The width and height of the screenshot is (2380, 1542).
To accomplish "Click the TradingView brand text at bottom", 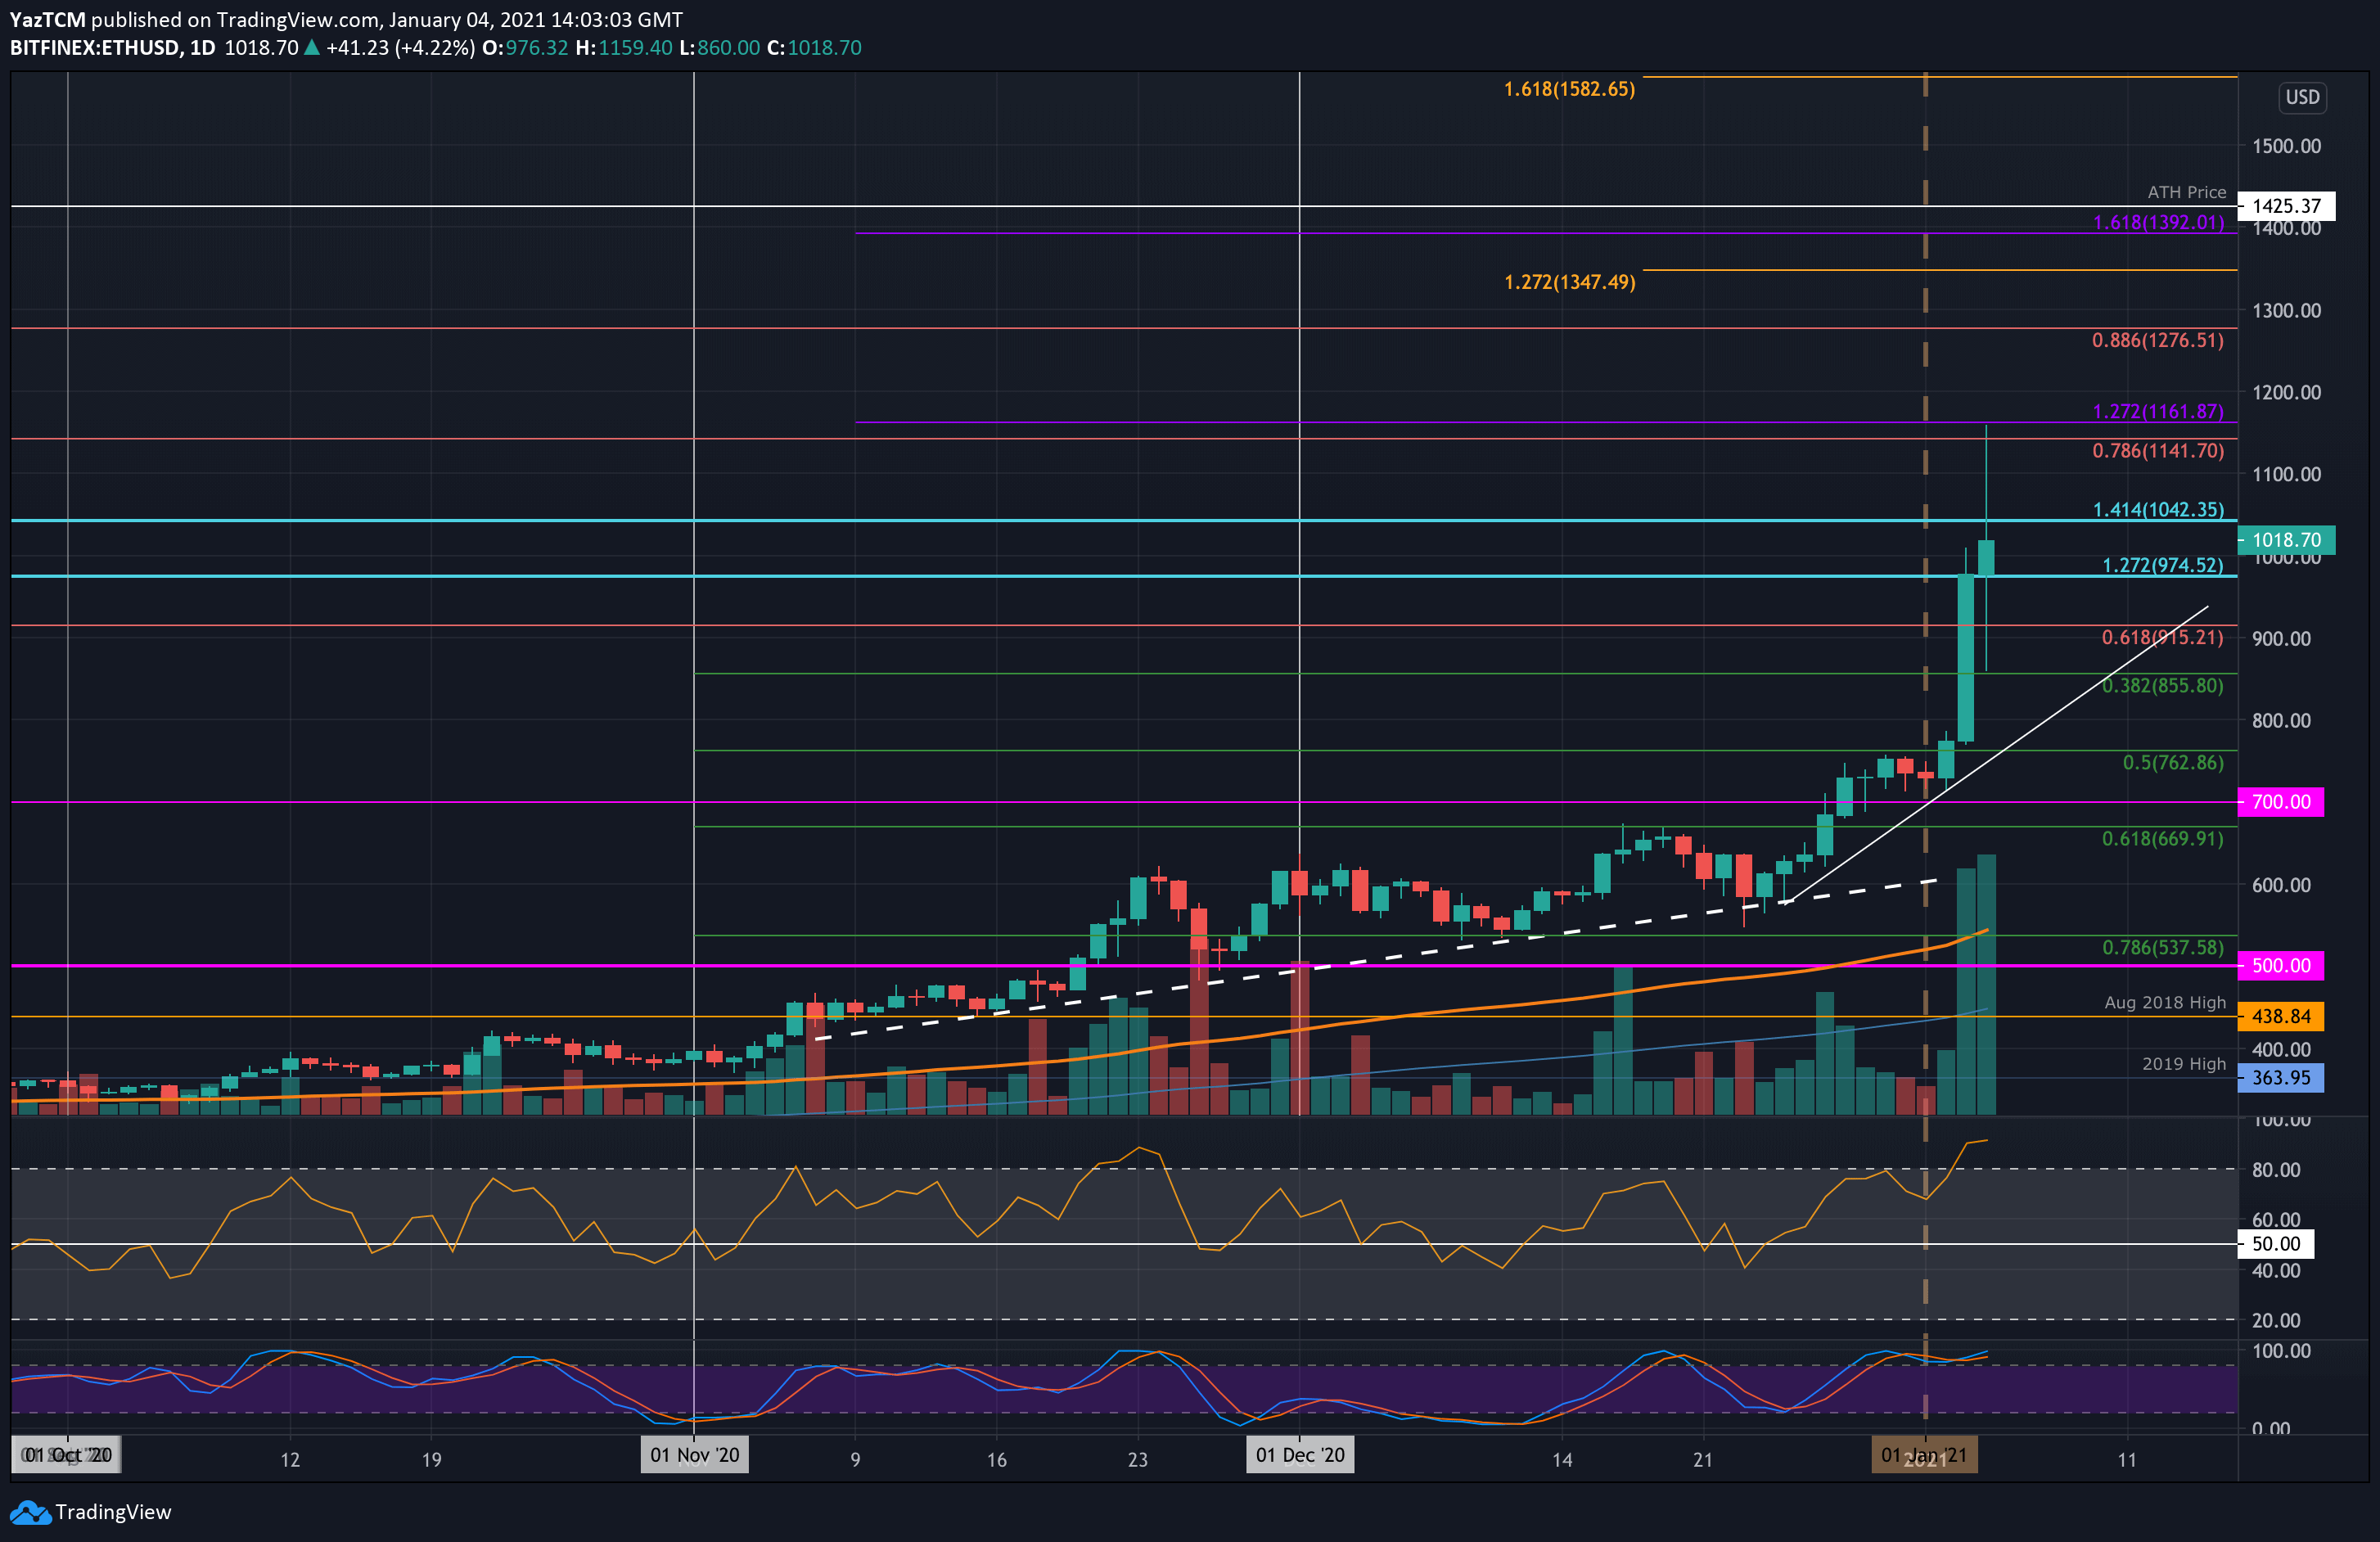I will pyautogui.click(x=113, y=1512).
